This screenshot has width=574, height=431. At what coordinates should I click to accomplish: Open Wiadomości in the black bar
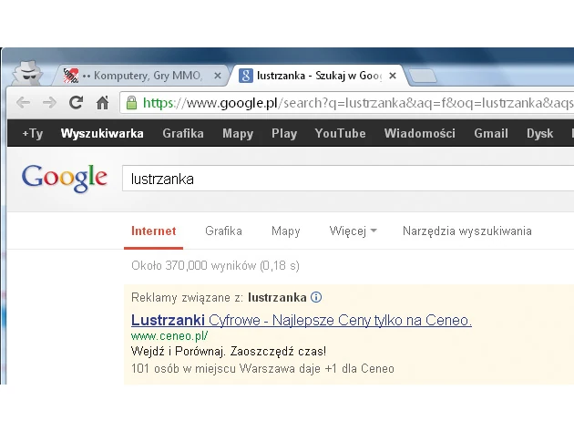pyautogui.click(x=419, y=133)
